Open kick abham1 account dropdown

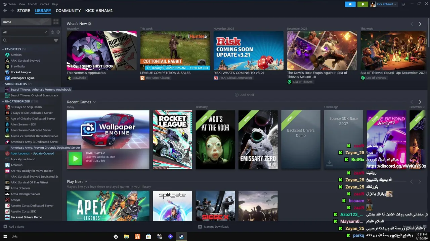coord(383,4)
